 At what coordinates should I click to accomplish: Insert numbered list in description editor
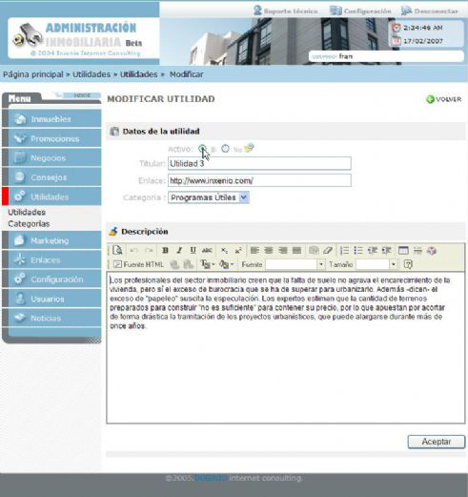tap(344, 251)
